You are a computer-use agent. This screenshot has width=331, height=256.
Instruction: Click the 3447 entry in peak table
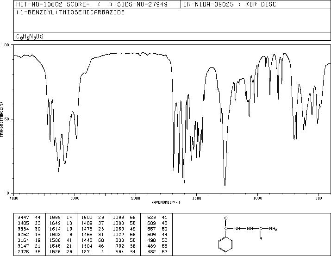pos(22,217)
